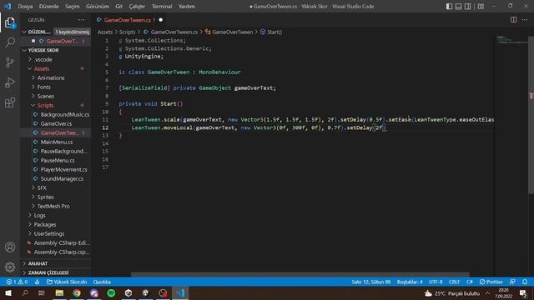Expand the Scenes folder
Screen dimensions: 534x300
56,97
